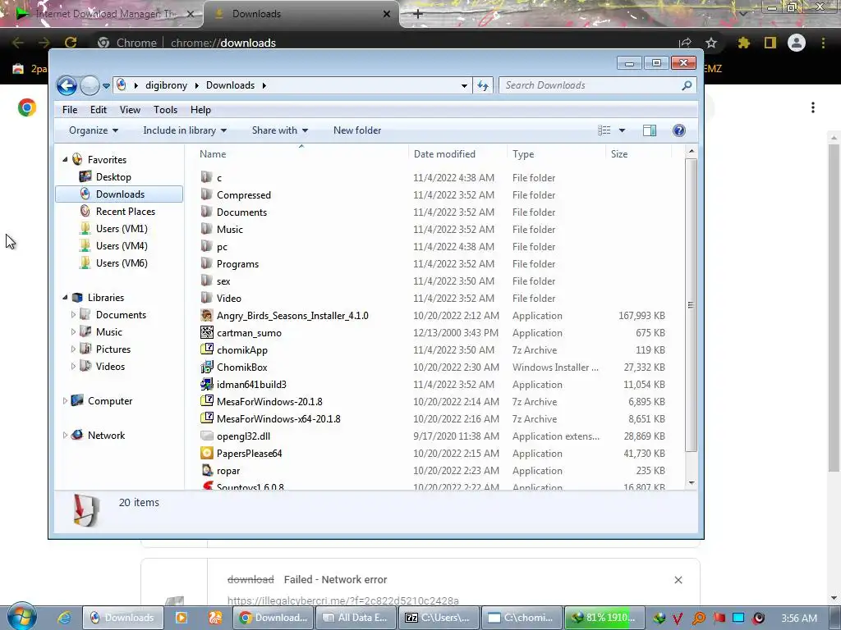Viewport: 841px width, 630px height.
Task: Switch to Internet Download Manager Chrome tab
Action: click(x=102, y=14)
